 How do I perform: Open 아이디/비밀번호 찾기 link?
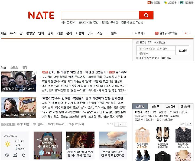[x=148, y=58]
